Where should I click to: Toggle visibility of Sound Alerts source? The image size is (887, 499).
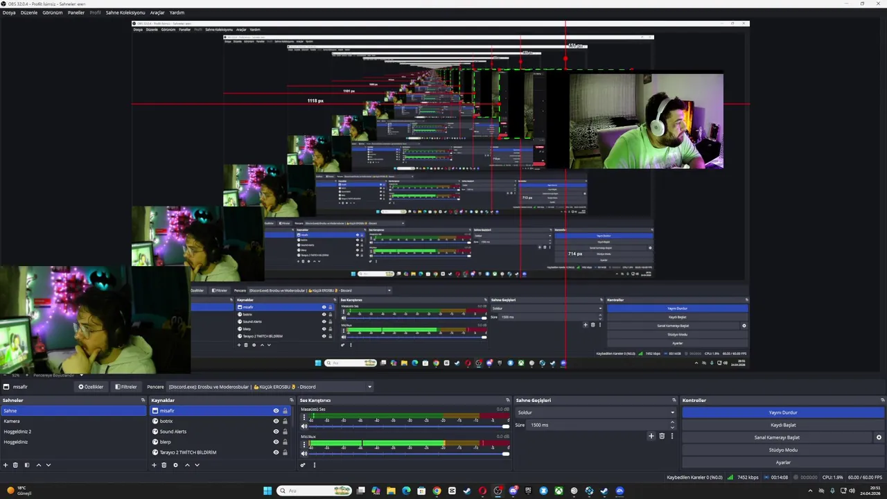tap(276, 431)
